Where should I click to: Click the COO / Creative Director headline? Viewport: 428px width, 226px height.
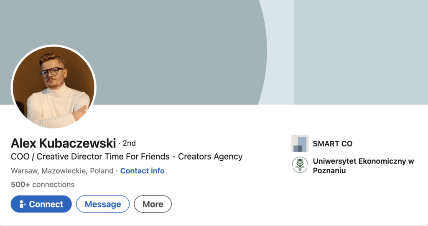[127, 157]
